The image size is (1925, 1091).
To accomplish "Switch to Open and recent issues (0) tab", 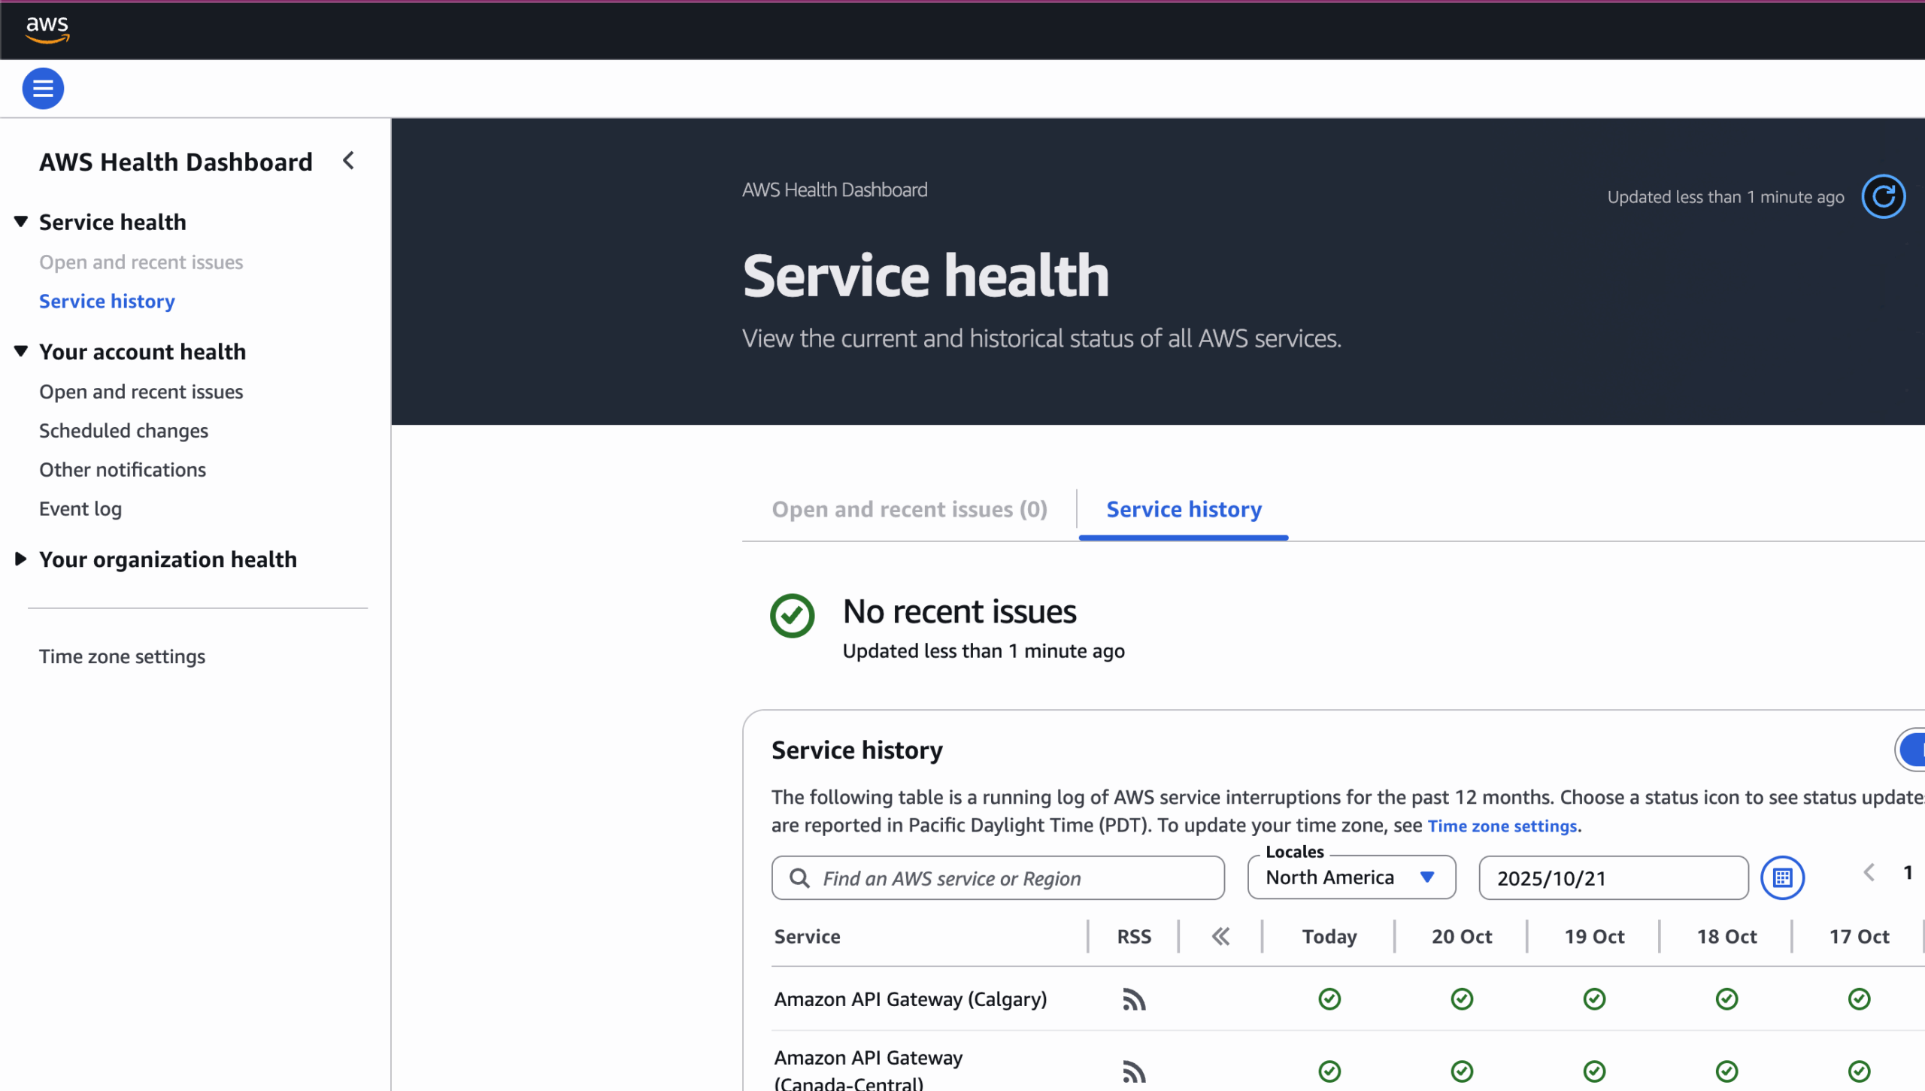I will (x=909, y=509).
